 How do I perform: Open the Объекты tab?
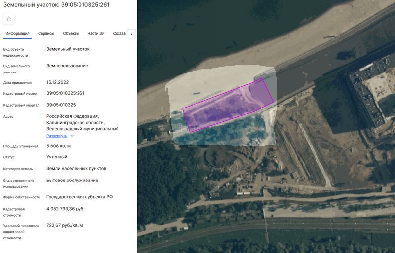[x=71, y=33]
